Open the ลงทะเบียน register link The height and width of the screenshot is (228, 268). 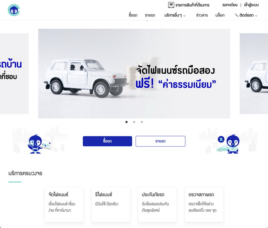click(x=230, y=5)
